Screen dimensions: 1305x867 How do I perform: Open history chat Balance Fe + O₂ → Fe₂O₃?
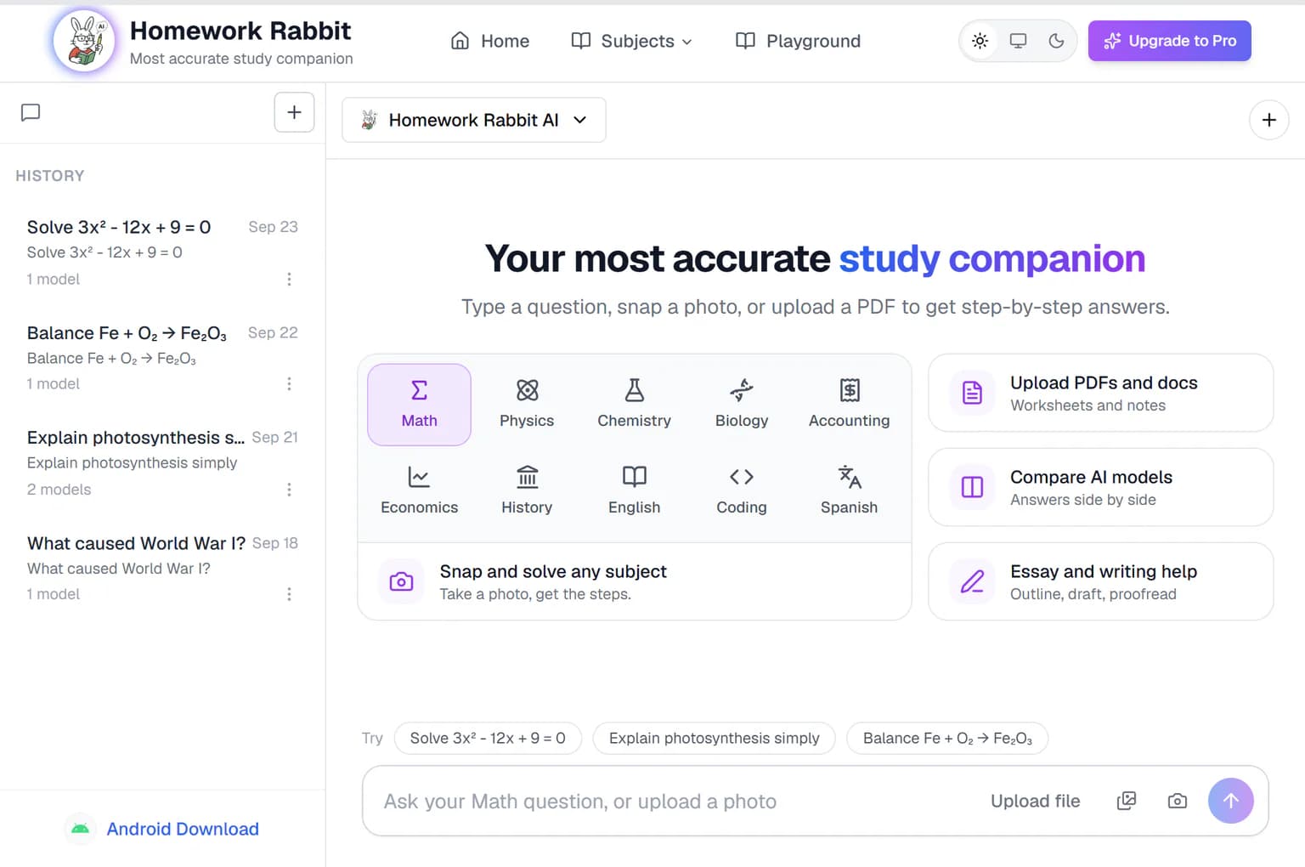[x=162, y=358]
